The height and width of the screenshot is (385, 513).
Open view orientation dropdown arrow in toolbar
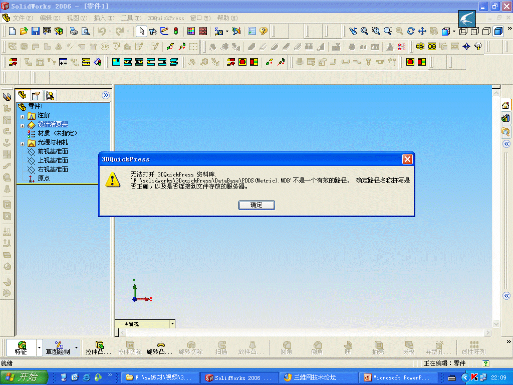click(454, 31)
